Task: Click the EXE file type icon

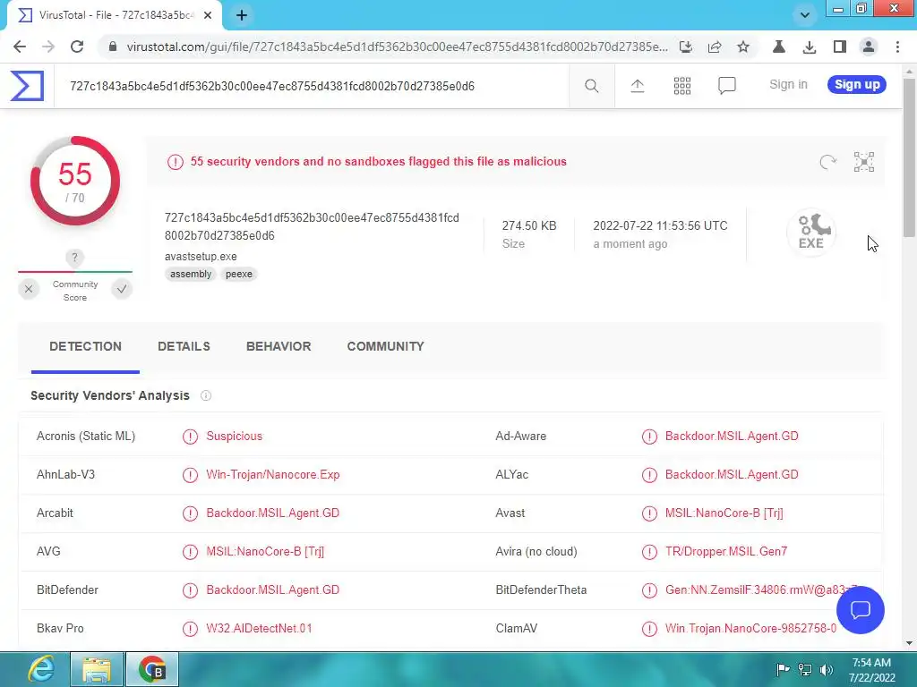Action: (811, 232)
